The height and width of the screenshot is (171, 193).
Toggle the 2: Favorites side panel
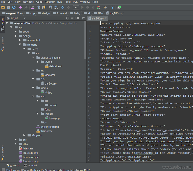(2, 153)
